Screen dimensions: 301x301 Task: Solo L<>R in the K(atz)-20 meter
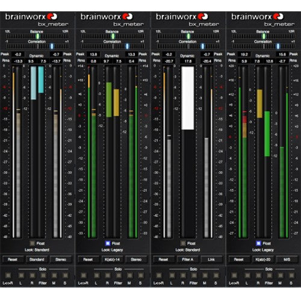(234, 275)
